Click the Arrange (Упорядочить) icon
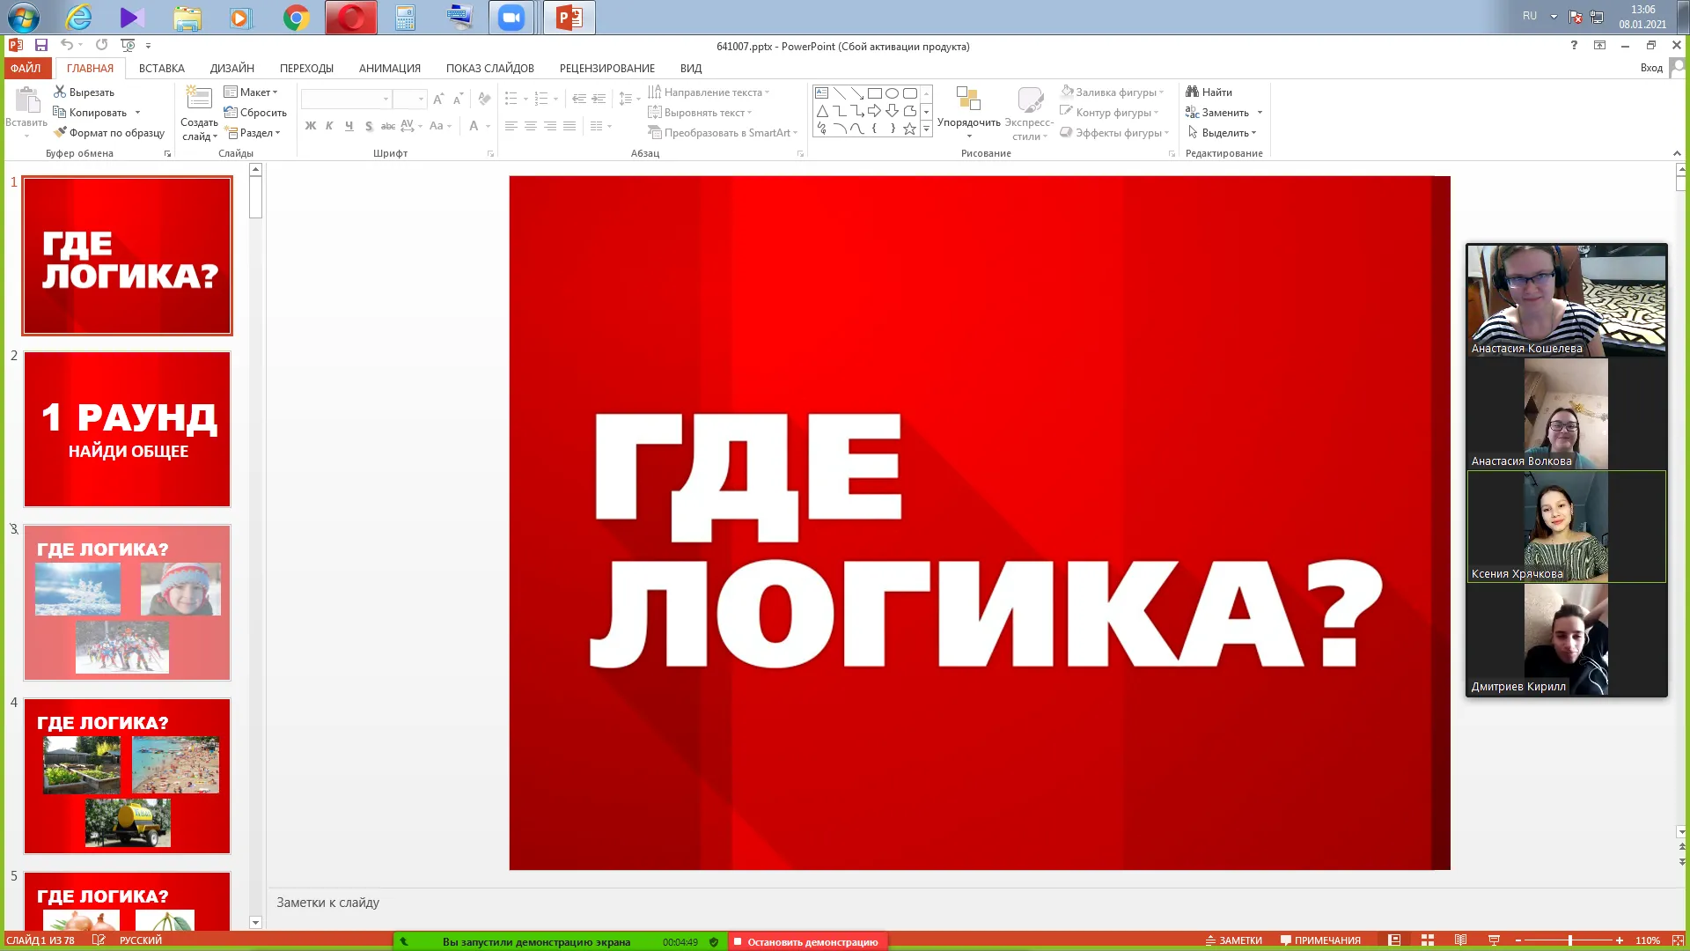The width and height of the screenshot is (1690, 951). [x=968, y=99]
